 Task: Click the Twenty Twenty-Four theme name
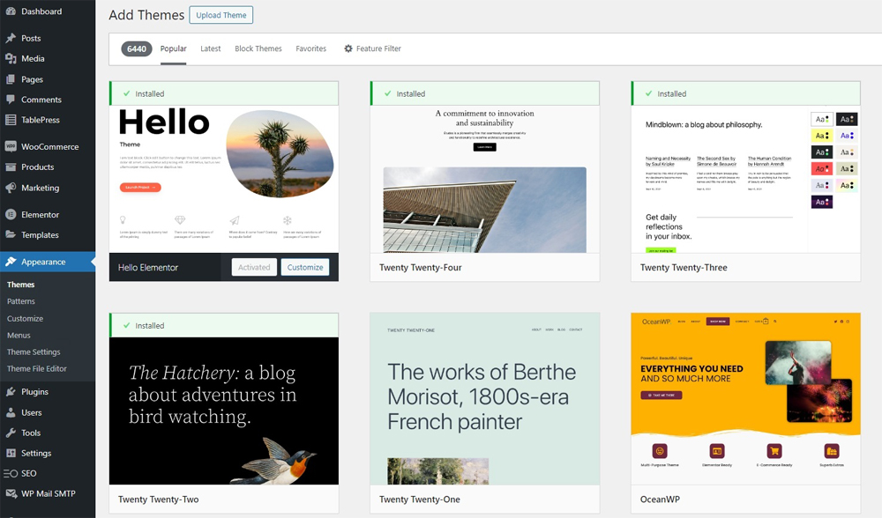click(x=420, y=268)
